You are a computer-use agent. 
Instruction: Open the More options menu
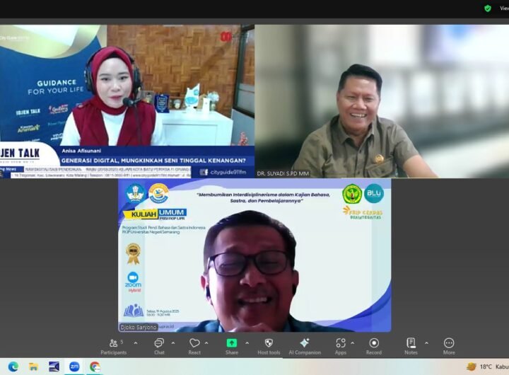(x=449, y=347)
